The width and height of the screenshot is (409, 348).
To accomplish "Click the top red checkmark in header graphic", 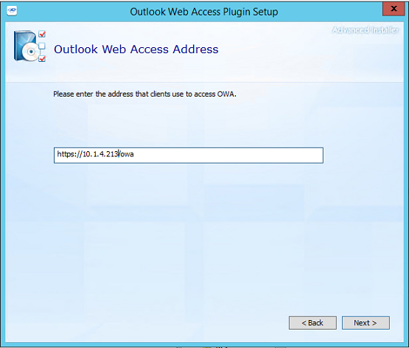I will pos(42,34).
